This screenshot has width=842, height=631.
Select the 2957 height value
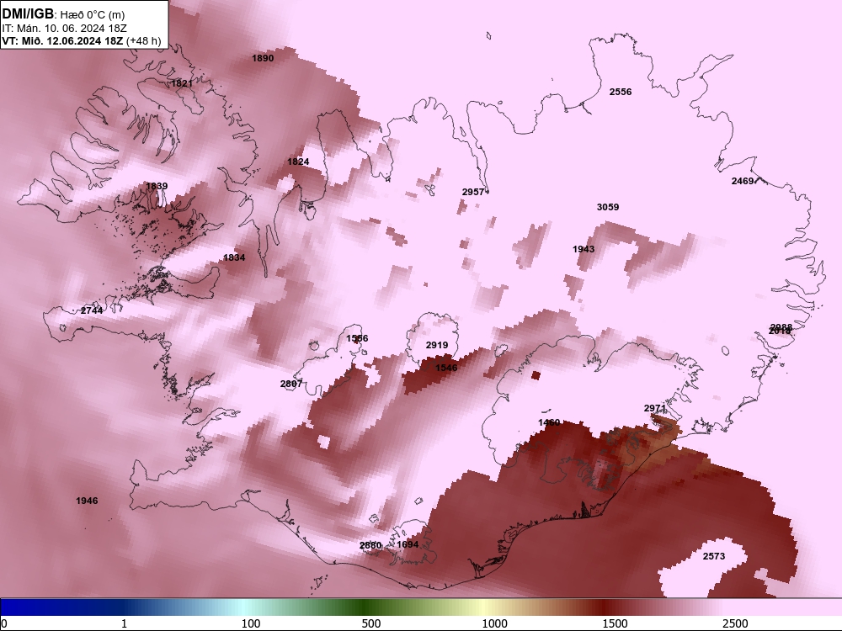click(473, 192)
